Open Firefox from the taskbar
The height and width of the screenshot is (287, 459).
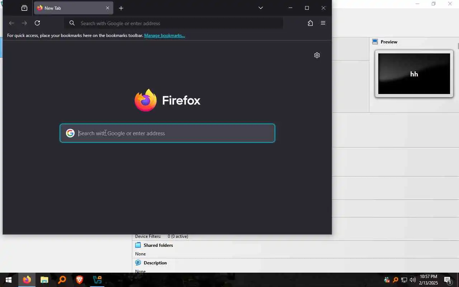pos(27,280)
